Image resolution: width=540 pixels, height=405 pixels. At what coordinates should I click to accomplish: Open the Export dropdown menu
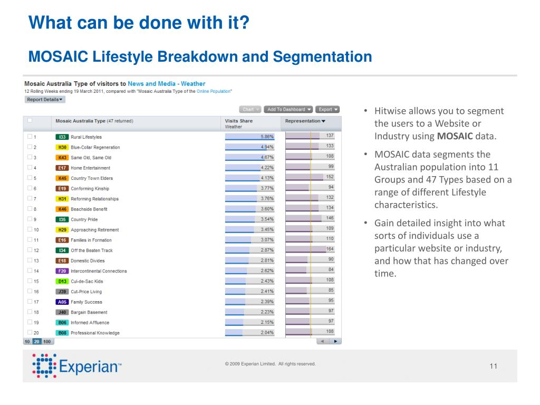327,110
